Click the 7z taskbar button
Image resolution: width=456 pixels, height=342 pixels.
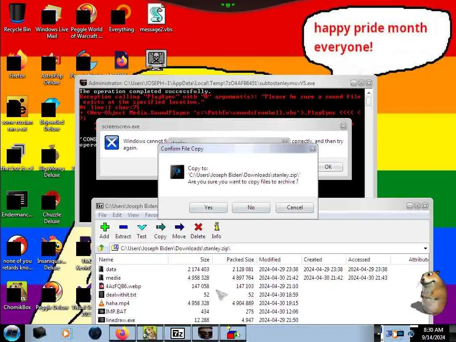pos(178,333)
